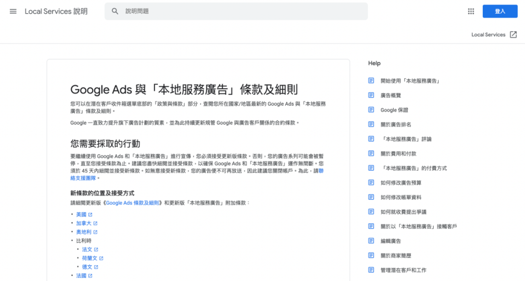Open the hamburger main menu

(x=13, y=11)
